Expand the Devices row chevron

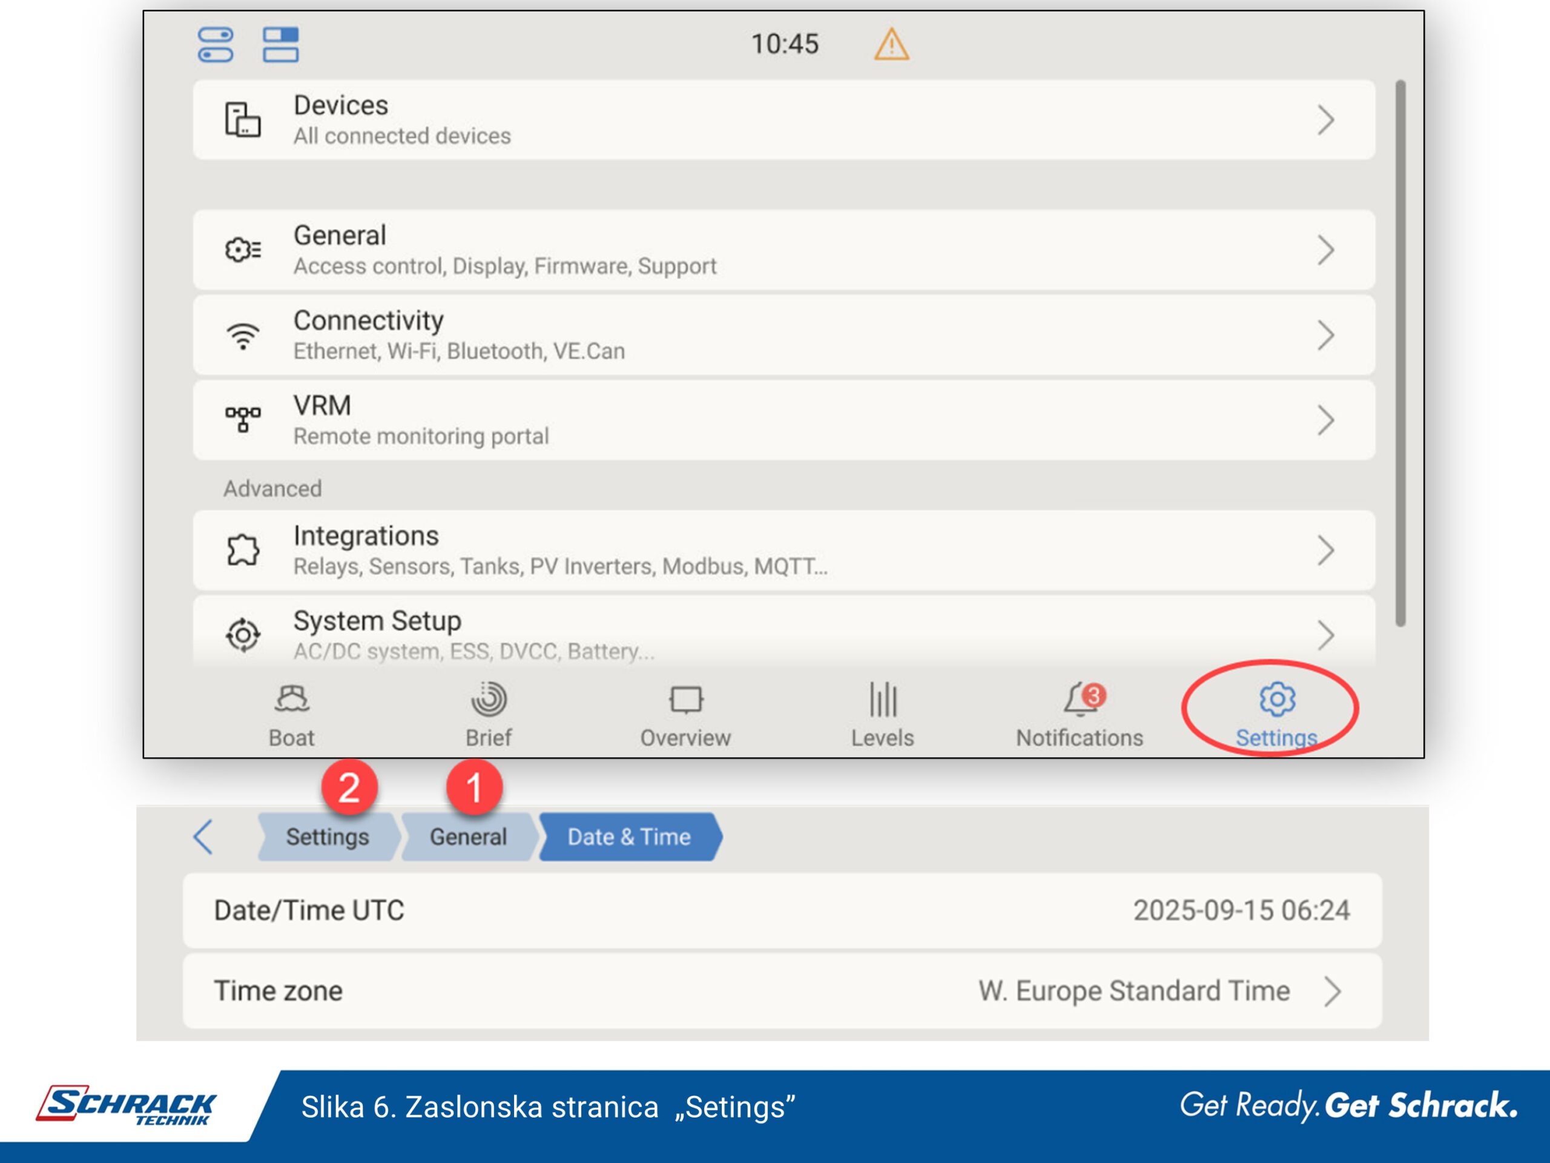pos(1325,120)
